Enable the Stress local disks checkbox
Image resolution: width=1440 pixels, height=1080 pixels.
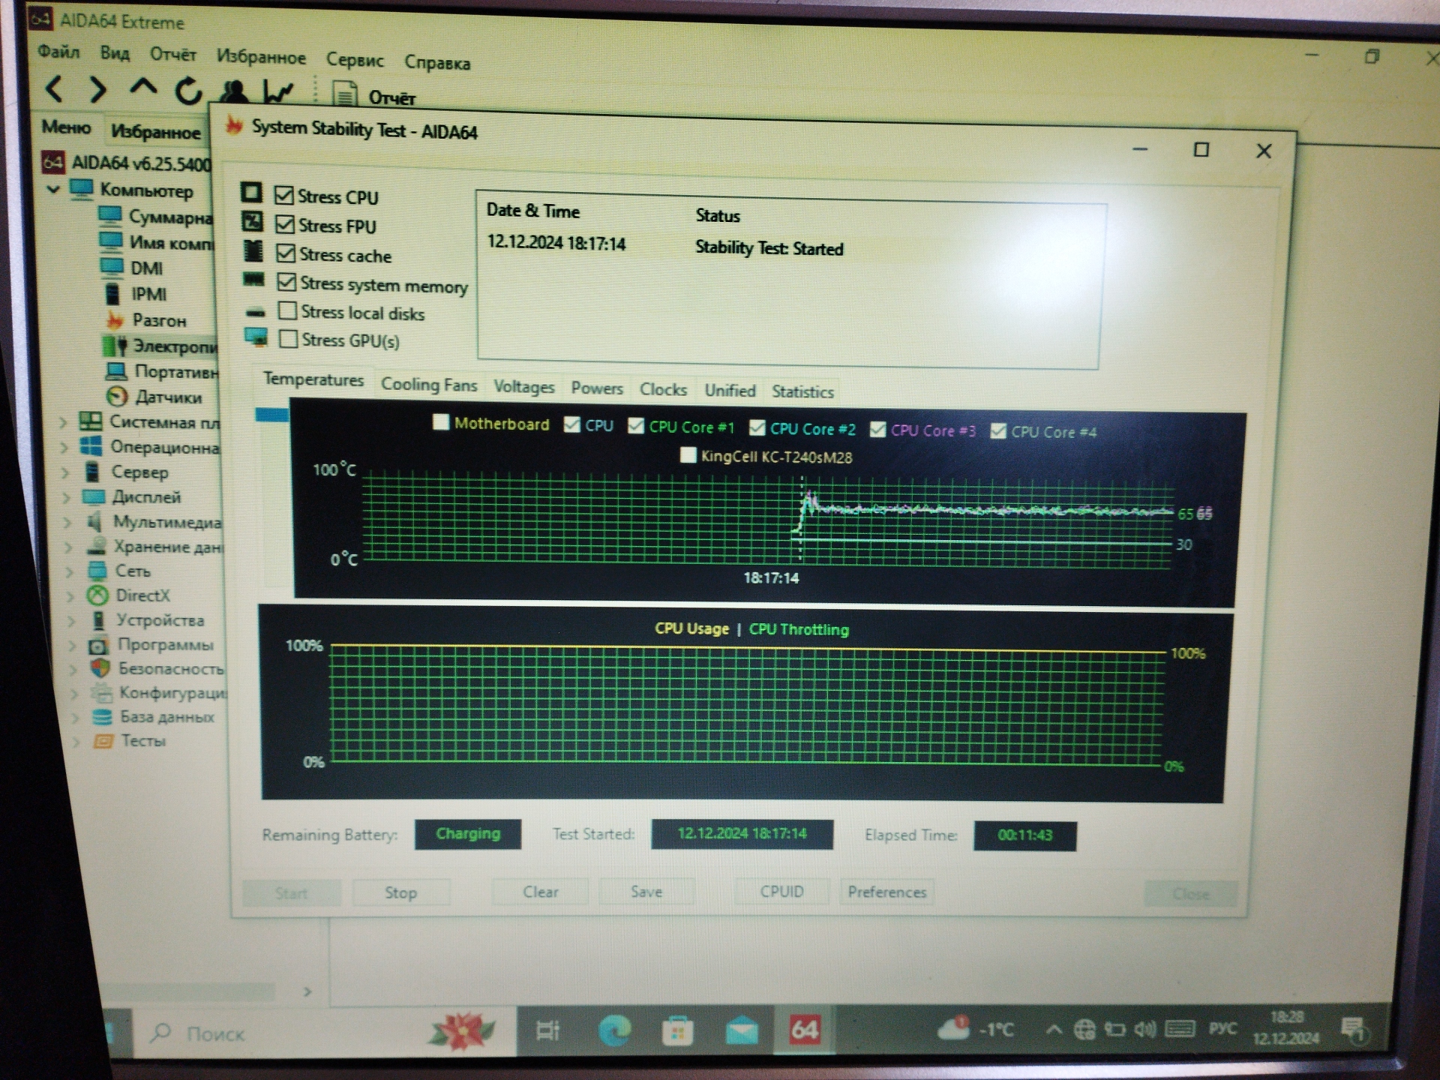pos(286,310)
